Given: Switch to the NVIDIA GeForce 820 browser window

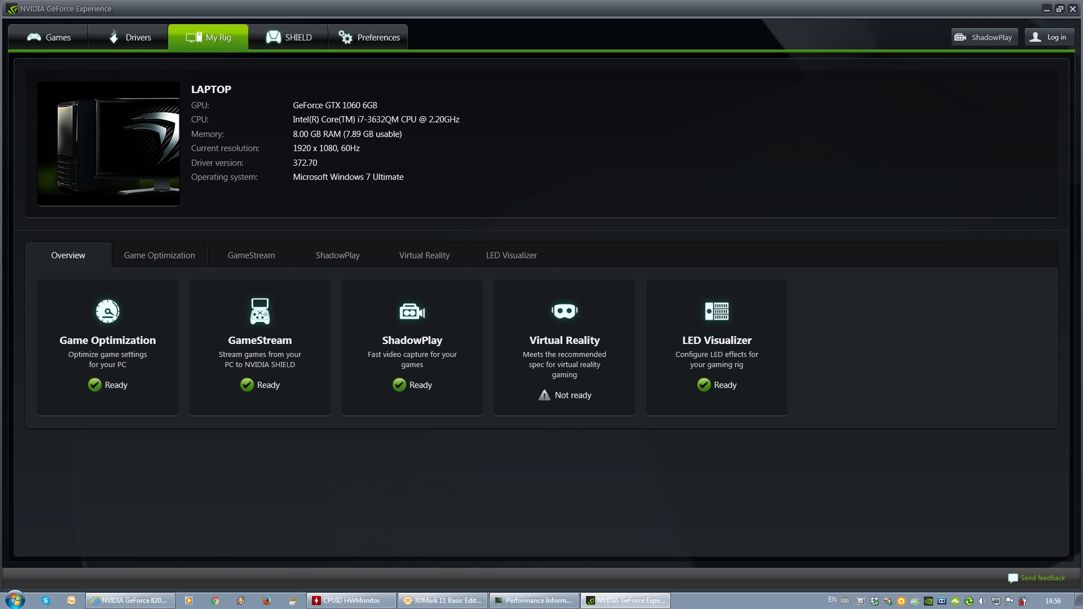Looking at the screenshot, I should coord(130,601).
